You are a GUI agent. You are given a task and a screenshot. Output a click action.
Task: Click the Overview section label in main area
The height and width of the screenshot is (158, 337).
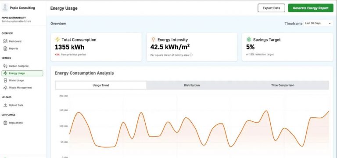coord(58,24)
